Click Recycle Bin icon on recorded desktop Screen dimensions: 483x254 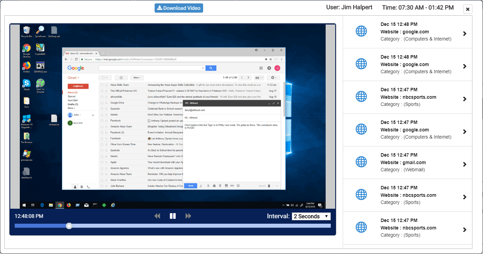27,31
